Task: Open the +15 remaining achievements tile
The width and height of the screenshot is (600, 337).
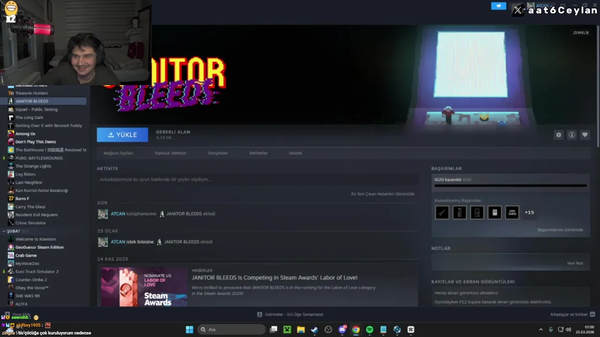Action: tap(529, 212)
